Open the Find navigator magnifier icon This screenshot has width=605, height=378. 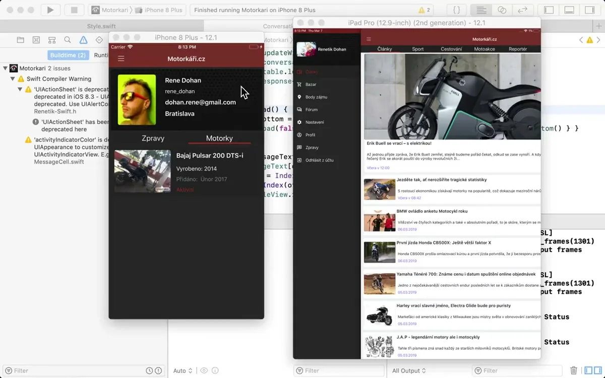(x=68, y=40)
